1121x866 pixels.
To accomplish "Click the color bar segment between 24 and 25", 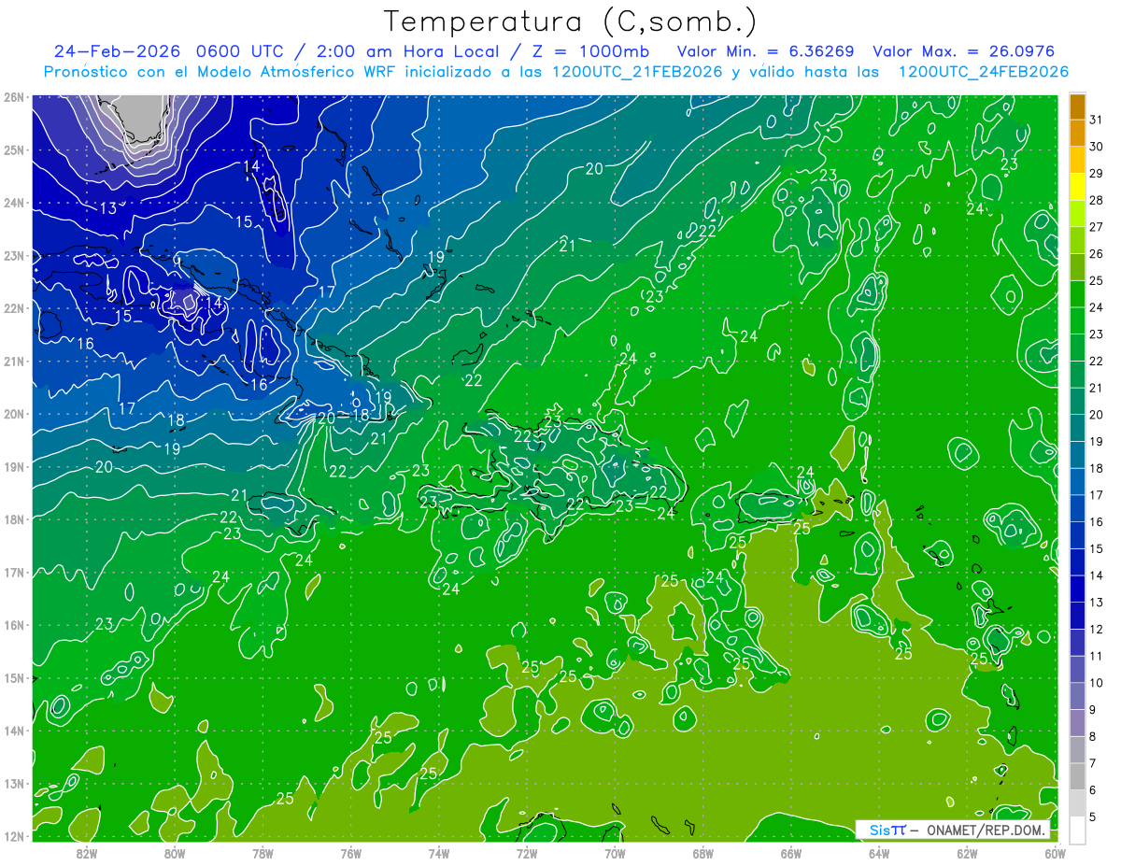I will pos(1077,294).
